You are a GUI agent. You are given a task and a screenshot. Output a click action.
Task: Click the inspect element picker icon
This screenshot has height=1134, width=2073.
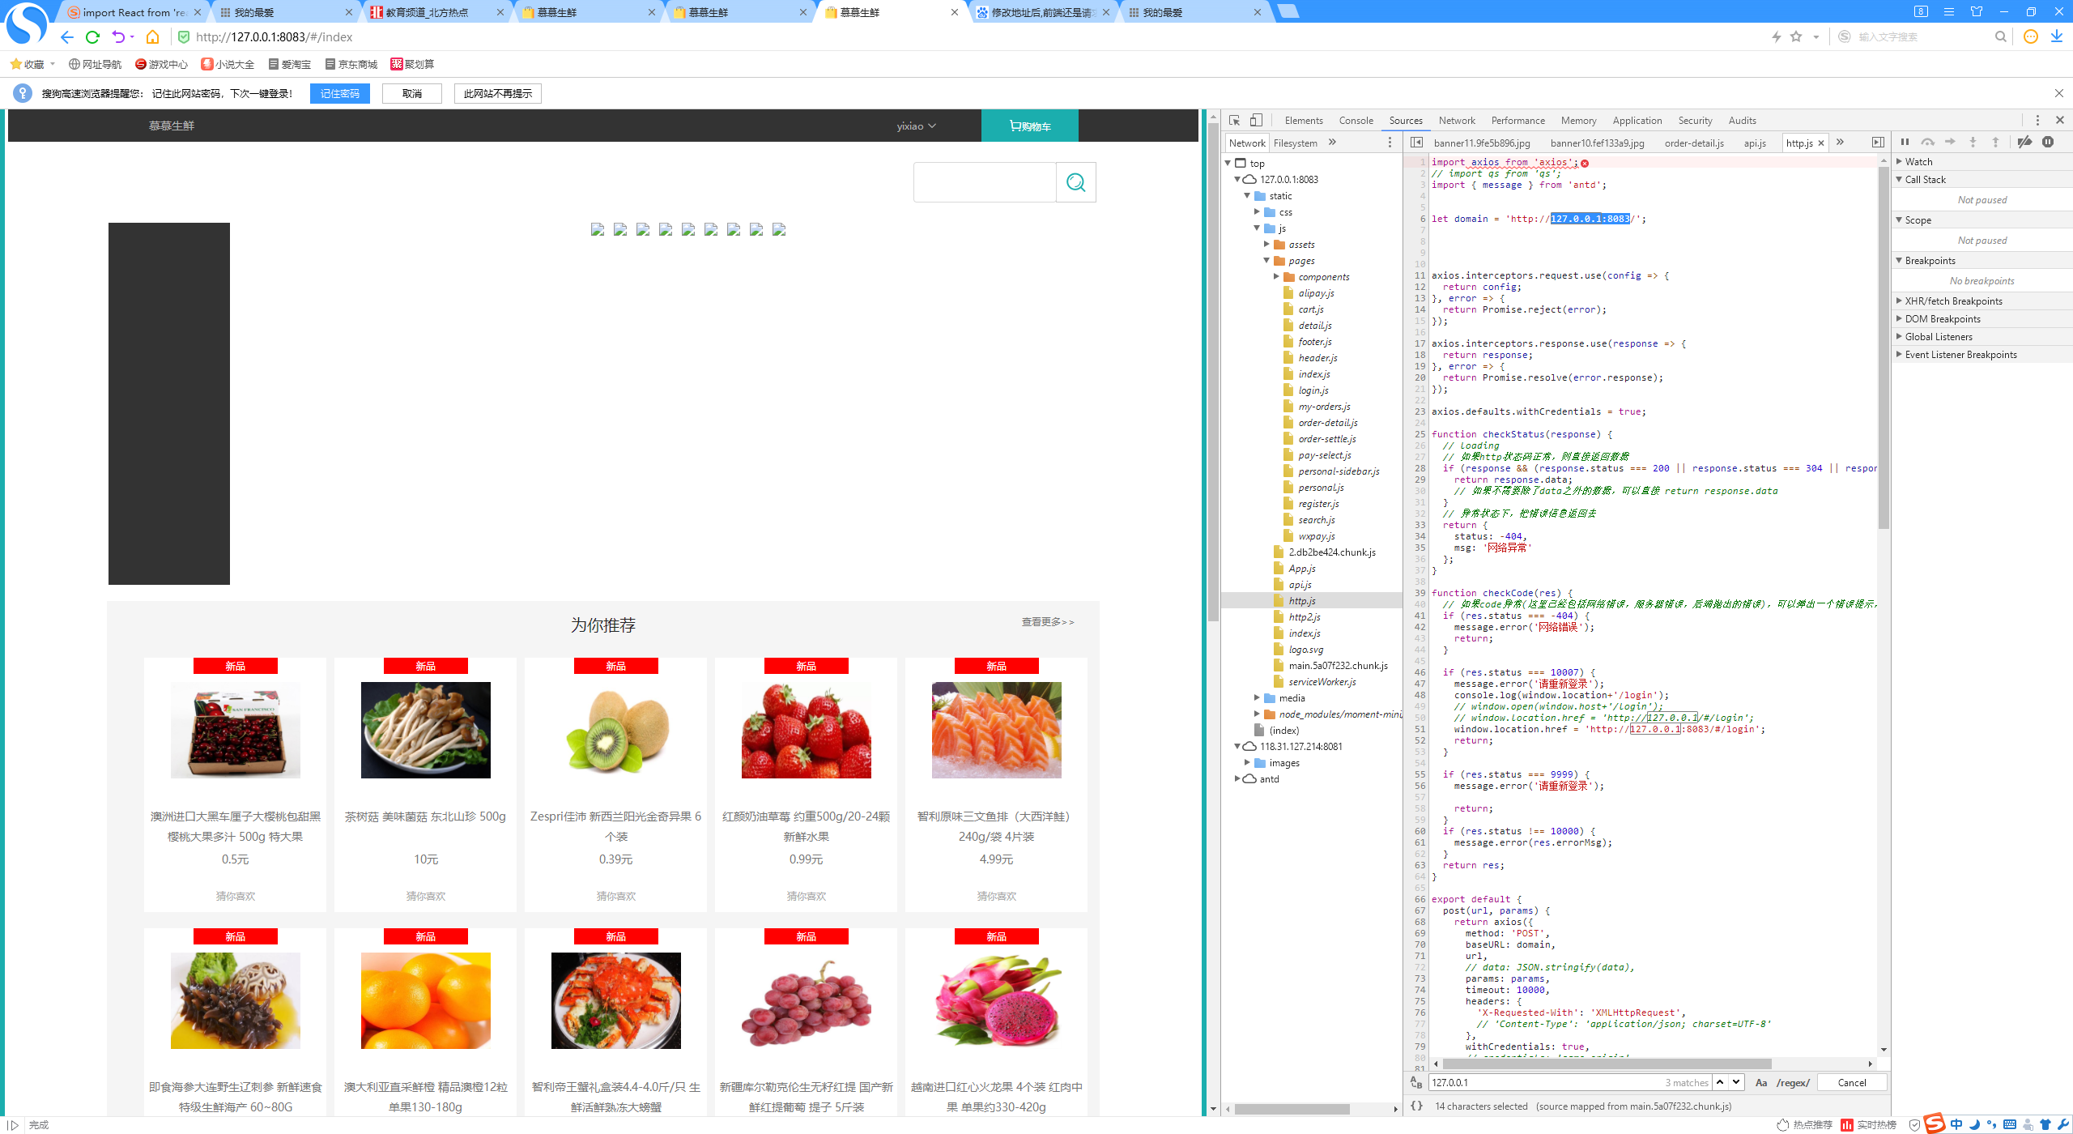(x=1234, y=121)
